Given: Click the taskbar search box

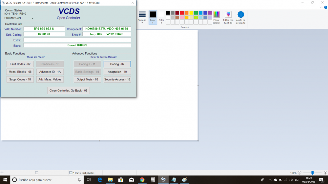Looking at the screenshot, I should click(x=47, y=180).
